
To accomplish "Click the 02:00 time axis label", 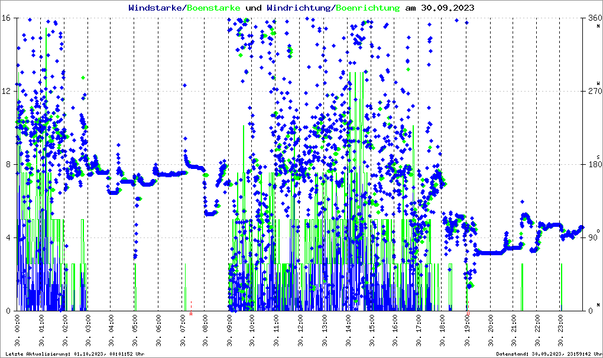I will (64, 330).
